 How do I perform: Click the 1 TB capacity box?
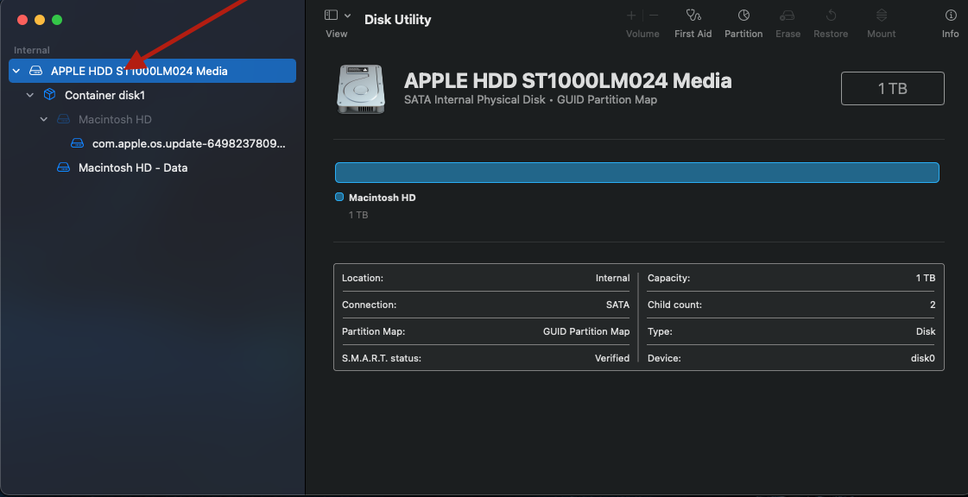click(x=892, y=88)
